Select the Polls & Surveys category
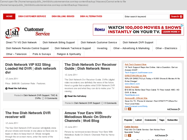 [x=42, y=54]
